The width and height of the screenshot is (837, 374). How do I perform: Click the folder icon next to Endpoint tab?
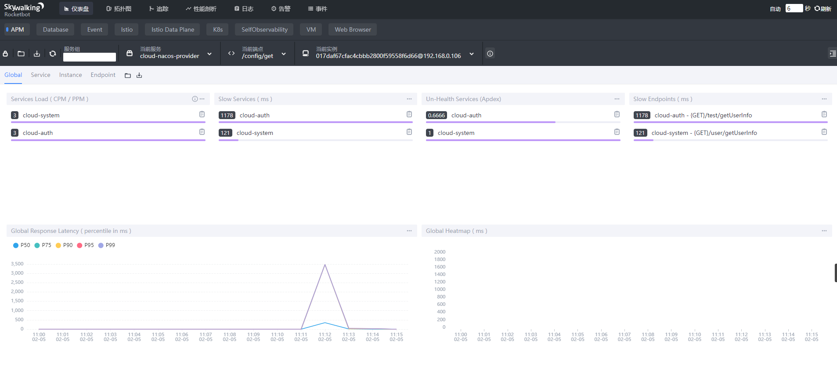click(128, 76)
